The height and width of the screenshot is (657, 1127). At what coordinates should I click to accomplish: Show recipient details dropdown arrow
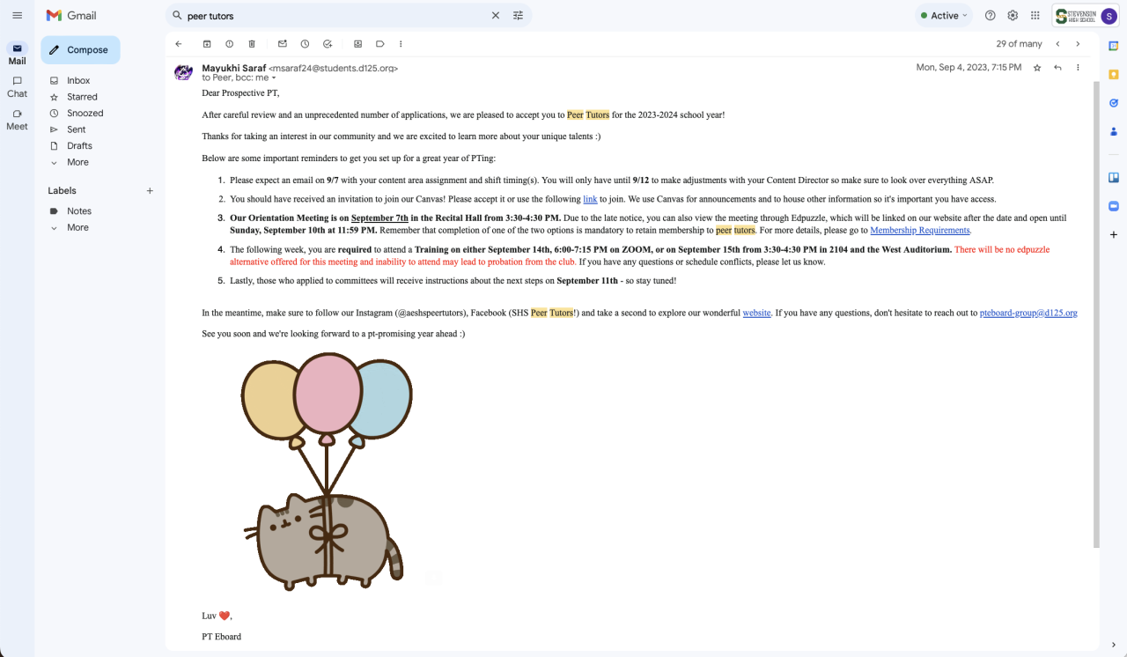[x=274, y=78]
